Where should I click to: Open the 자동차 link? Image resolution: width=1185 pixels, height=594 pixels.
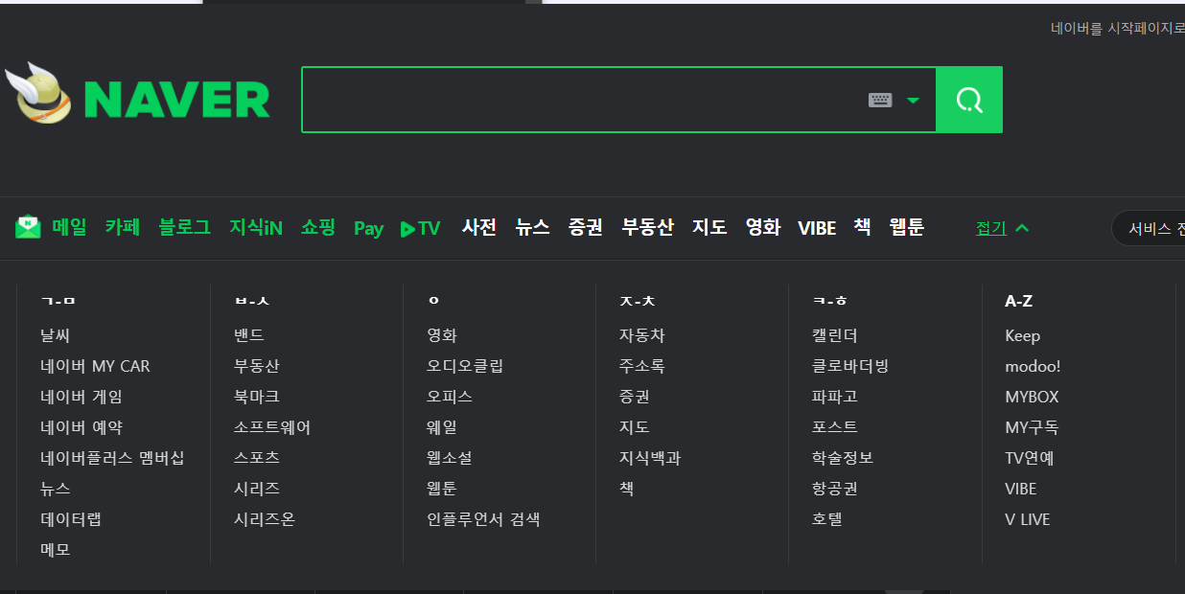[642, 335]
